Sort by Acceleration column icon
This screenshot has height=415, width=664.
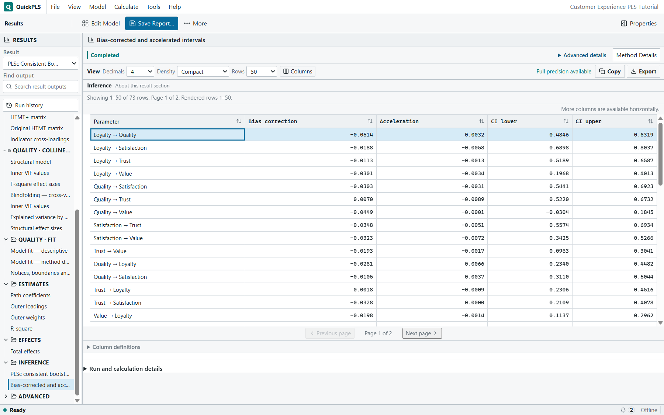pyautogui.click(x=481, y=121)
